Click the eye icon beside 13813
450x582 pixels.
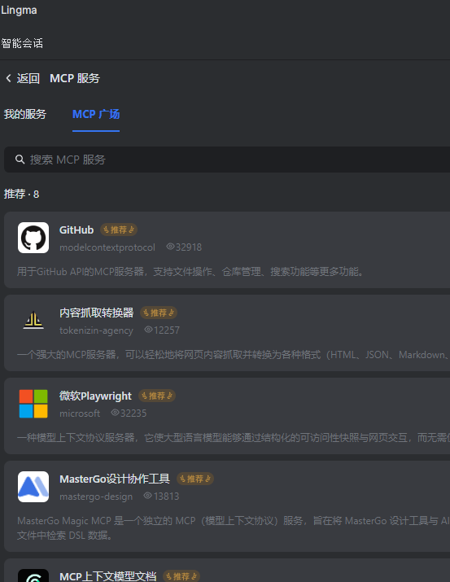click(147, 496)
